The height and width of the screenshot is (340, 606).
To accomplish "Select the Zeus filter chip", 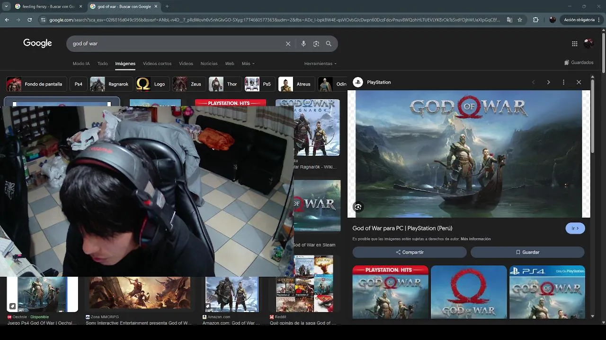I will 189,84.
